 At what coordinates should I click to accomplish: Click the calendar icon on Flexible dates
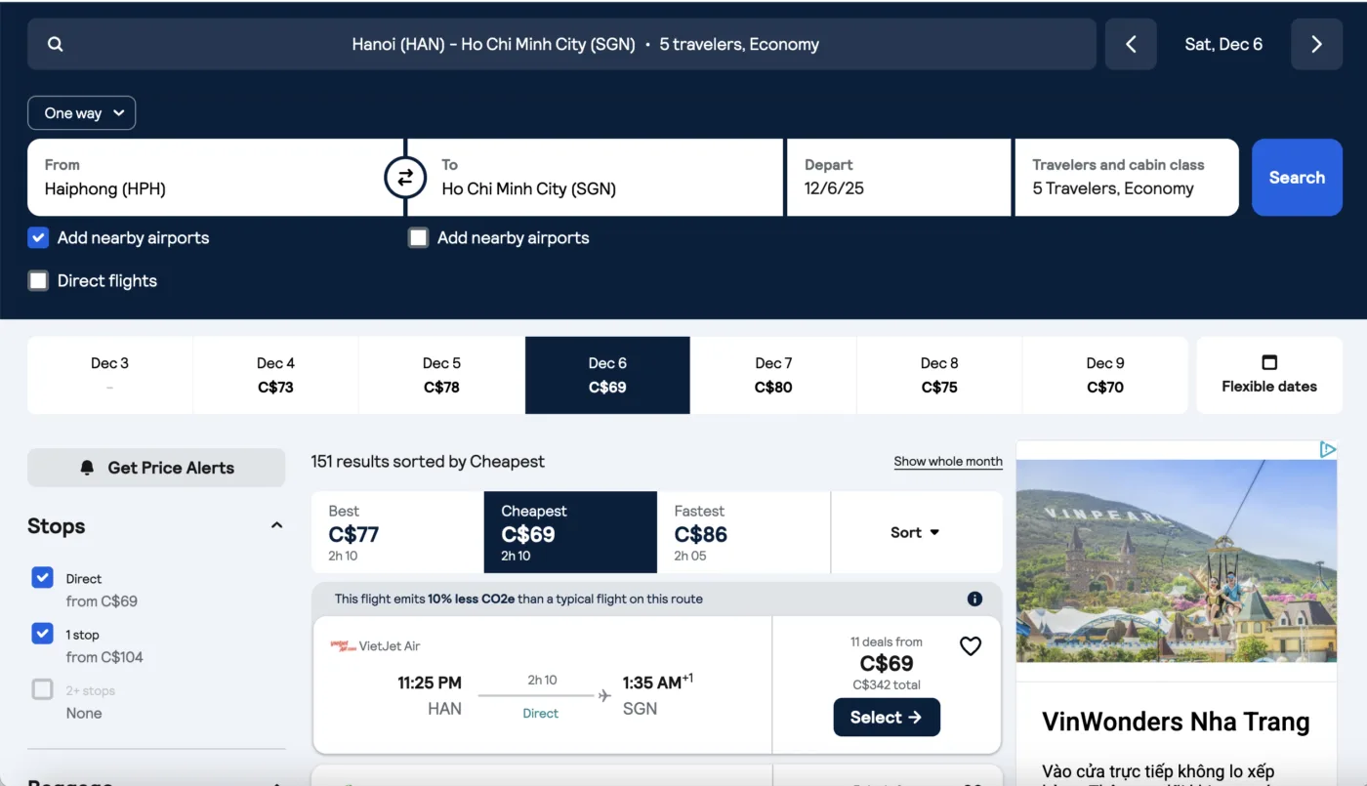coord(1269,361)
